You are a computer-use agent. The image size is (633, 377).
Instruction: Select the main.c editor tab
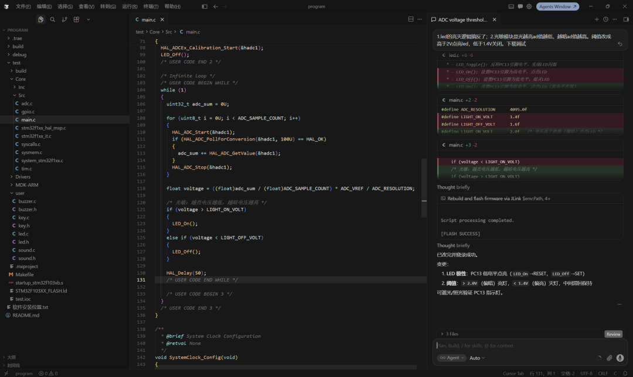point(148,19)
